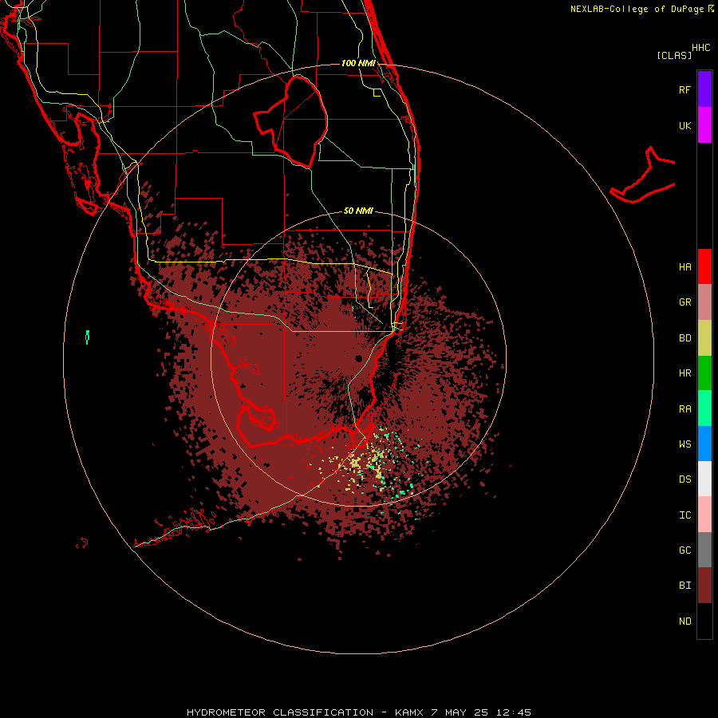Click the '50 NMI' range ring label
This screenshot has height=718, width=718.
(358, 211)
